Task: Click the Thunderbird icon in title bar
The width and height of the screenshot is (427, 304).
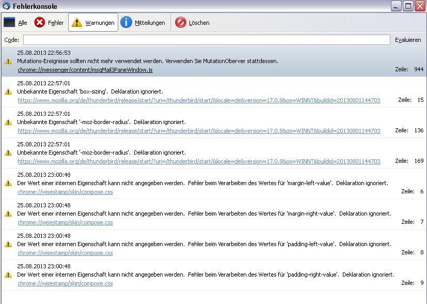Action: click(x=6, y=6)
